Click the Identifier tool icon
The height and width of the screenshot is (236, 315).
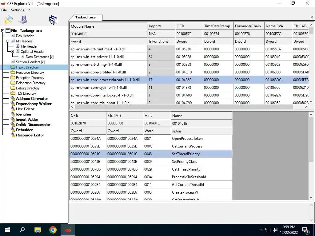13,114
